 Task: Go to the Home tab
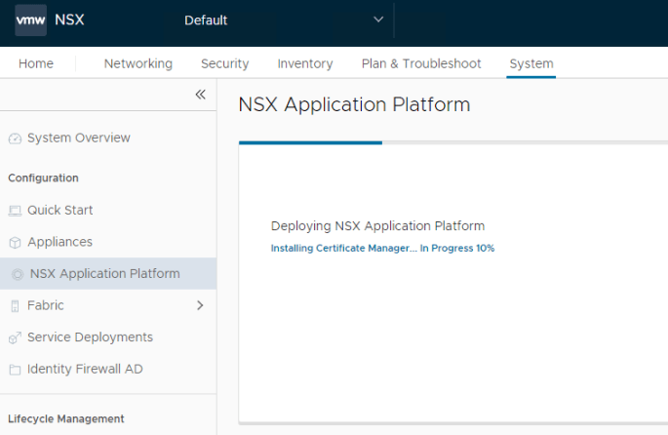coord(36,63)
